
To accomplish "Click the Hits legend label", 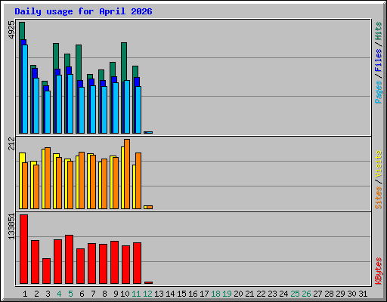I will point(378,31).
